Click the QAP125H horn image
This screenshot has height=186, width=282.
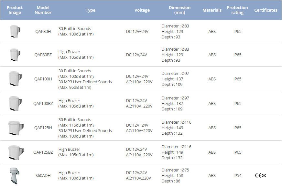[15, 128]
